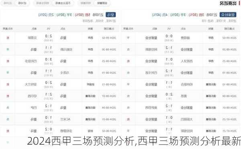Click home team 柏林联合 in the 皇家社会 table
Image resolution: width=241 pixels, height=149 pixels.
point(187,84)
